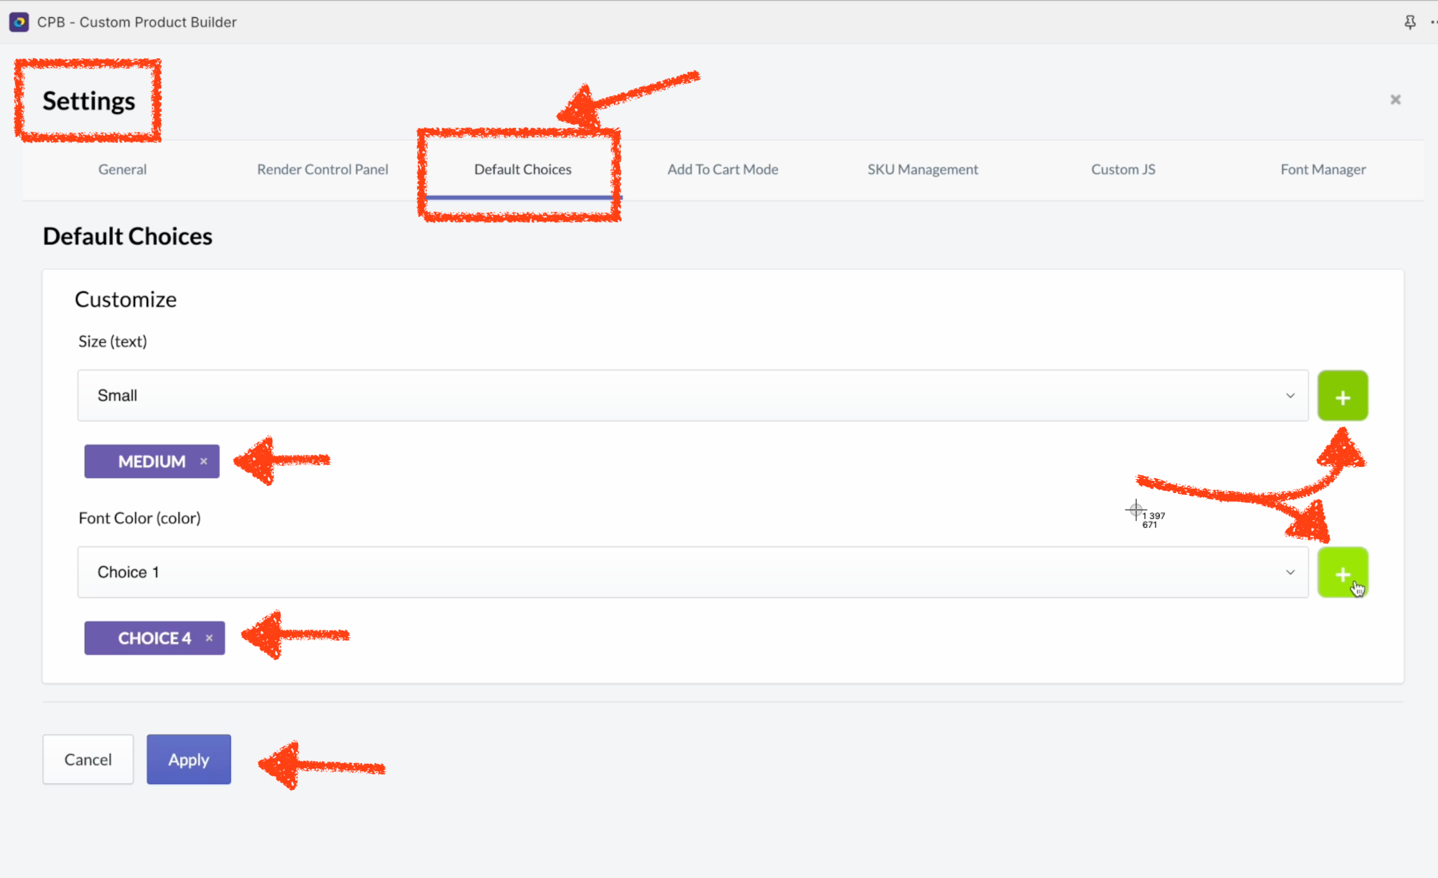The width and height of the screenshot is (1438, 878).
Task: Open the Render Control Panel tab
Action: pyautogui.click(x=323, y=169)
